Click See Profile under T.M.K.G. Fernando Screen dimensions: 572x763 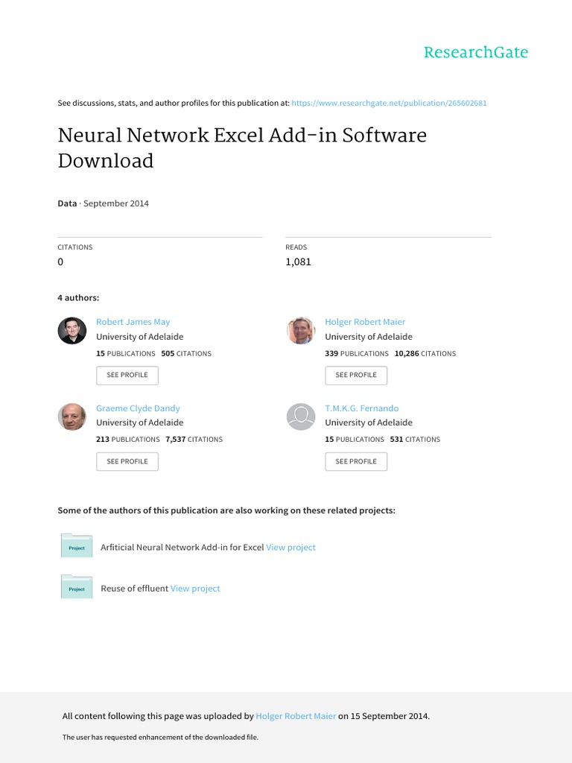356,461
